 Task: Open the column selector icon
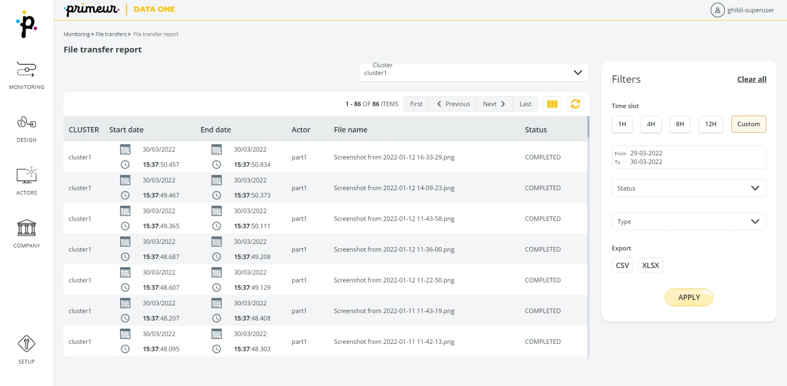coord(552,104)
